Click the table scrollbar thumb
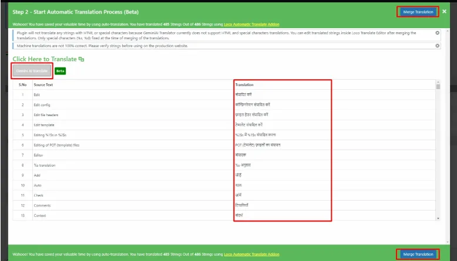The image size is (457, 261). click(x=438, y=86)
